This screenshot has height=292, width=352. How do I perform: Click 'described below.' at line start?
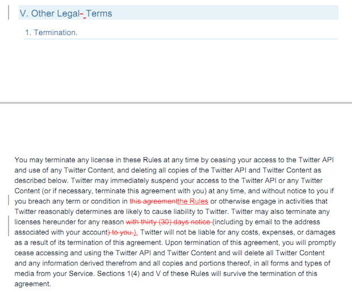pos(41,180)
